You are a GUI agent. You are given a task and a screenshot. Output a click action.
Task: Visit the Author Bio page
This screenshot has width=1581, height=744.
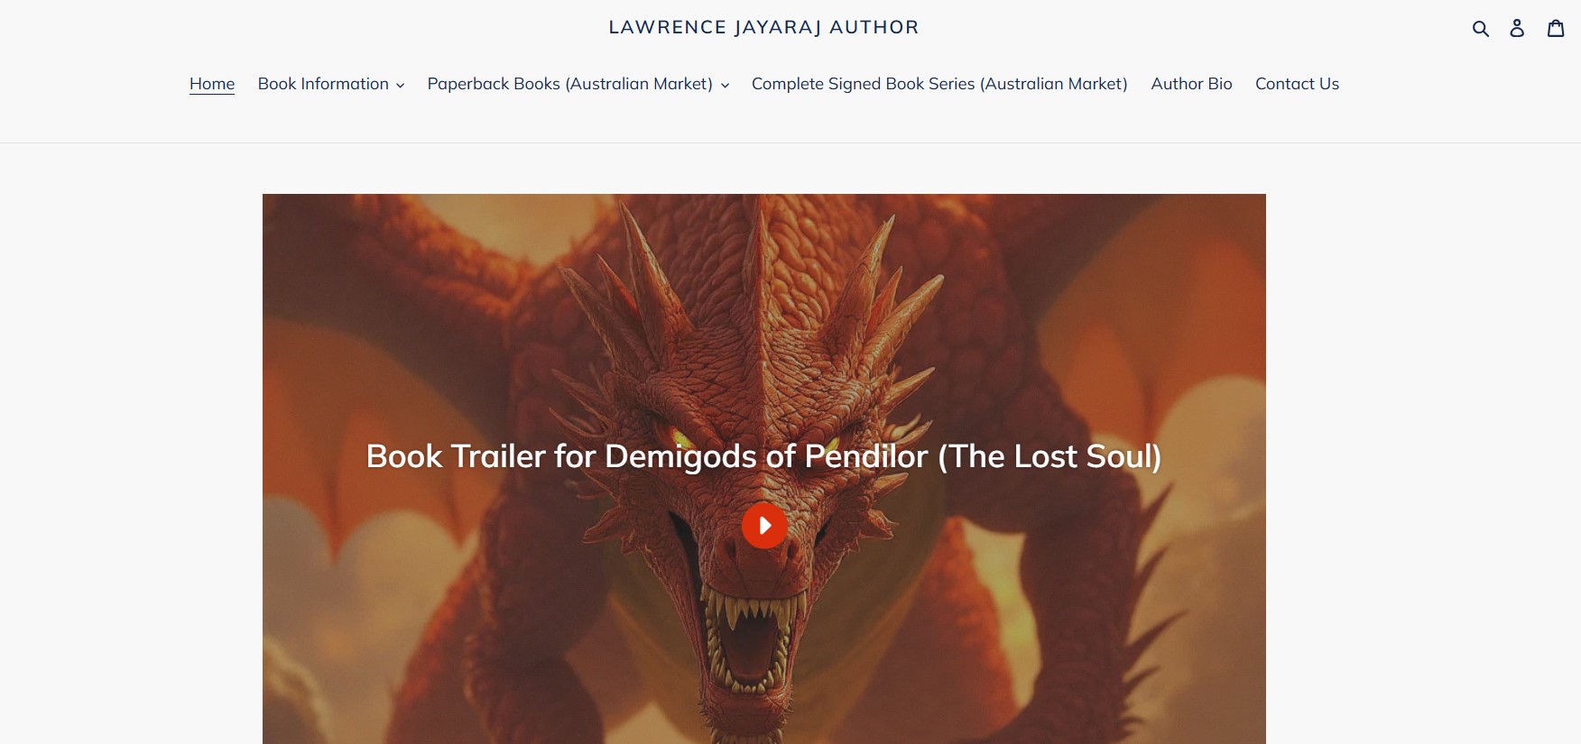[x=1191, y=84]
